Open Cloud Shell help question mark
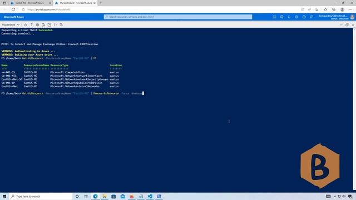The width and height of the screenshot is (356, 200). click(x=31, y=24)
